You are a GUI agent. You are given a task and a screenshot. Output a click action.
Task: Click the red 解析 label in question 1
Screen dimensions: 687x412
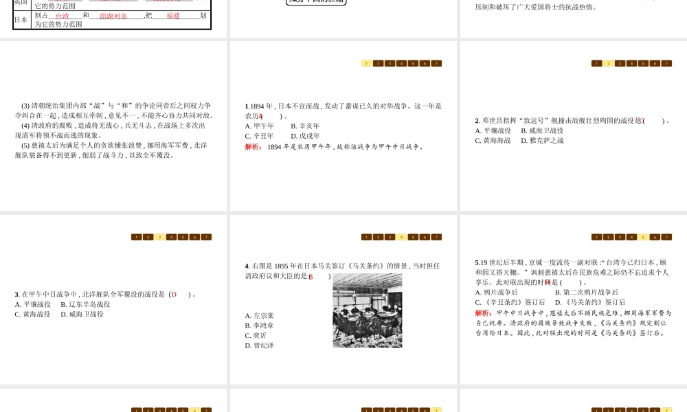point(254,147)
